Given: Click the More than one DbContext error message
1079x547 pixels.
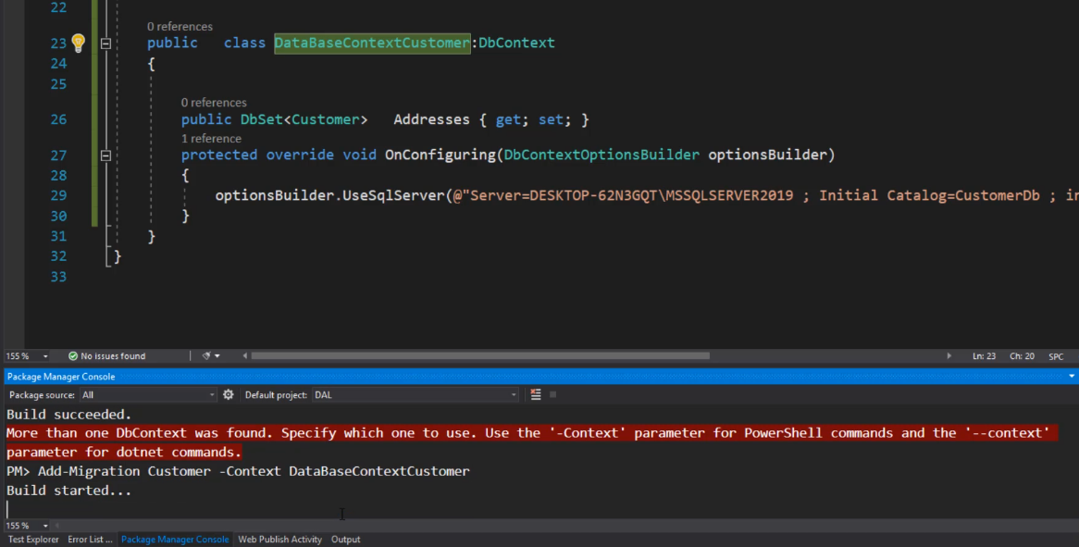Looking at the screenshot, I should pos(531,442).
